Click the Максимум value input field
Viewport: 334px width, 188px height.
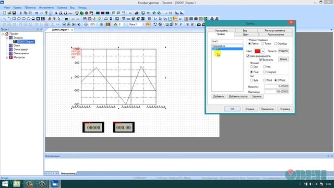(x=277, y=92)
